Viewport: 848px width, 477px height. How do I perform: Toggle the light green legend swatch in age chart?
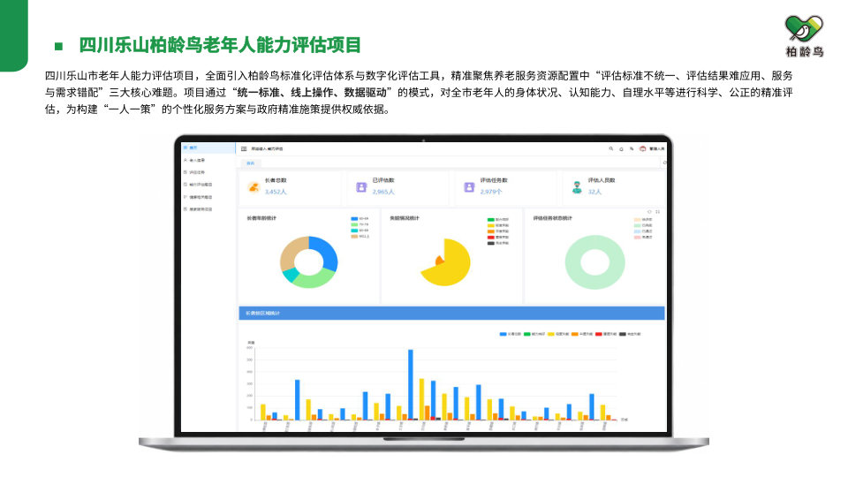(354, 224)
